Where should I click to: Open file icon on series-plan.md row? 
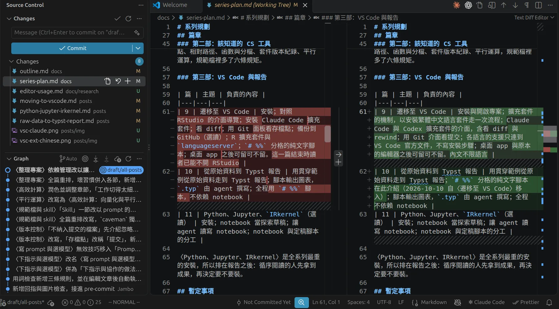[x=107, y=81]
